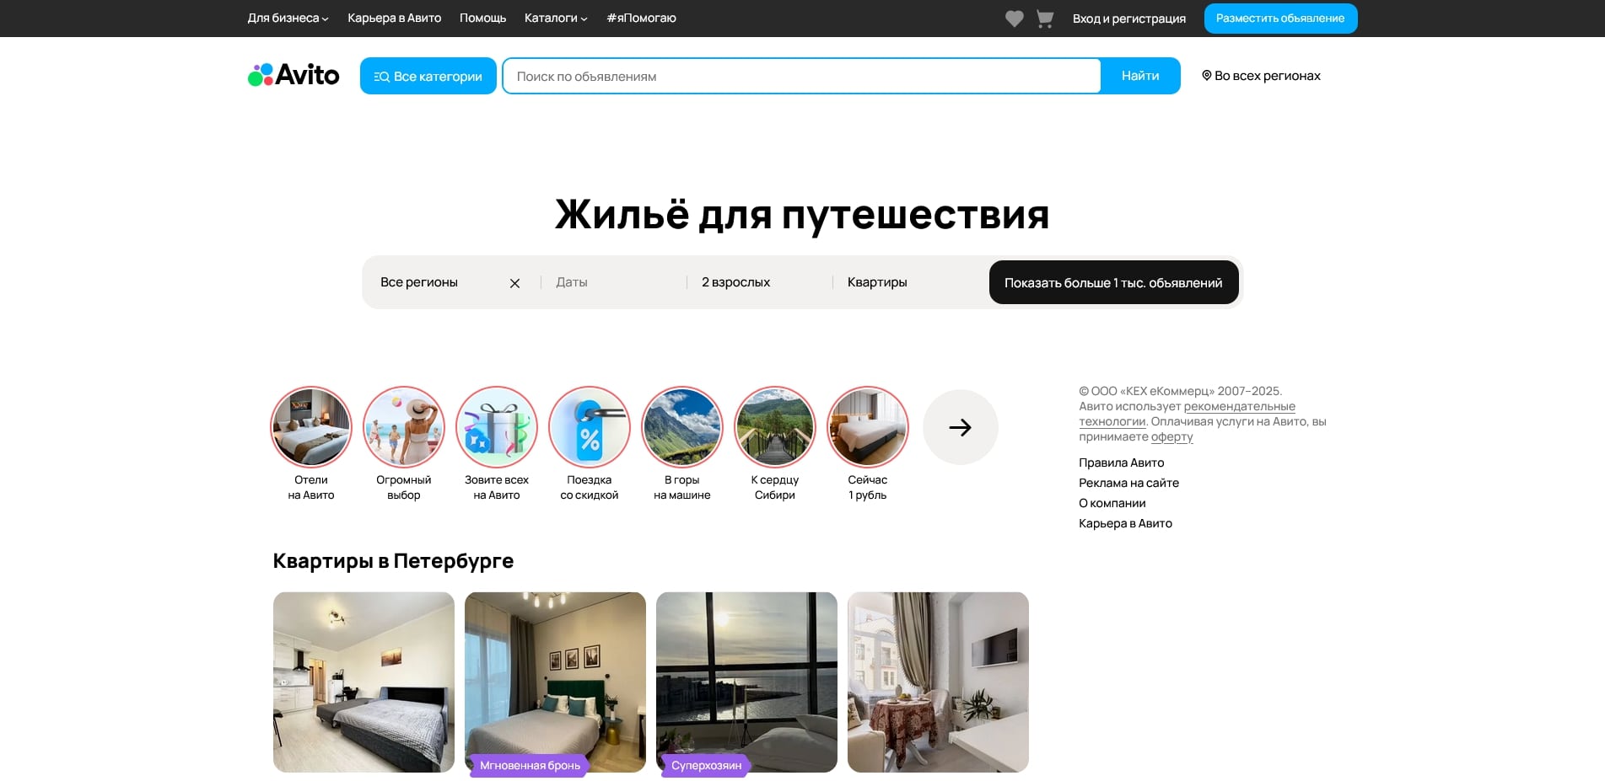Expand the 'Для бизнеса' menu
This screenshot has width=1605, height=781.
(288, 18)
